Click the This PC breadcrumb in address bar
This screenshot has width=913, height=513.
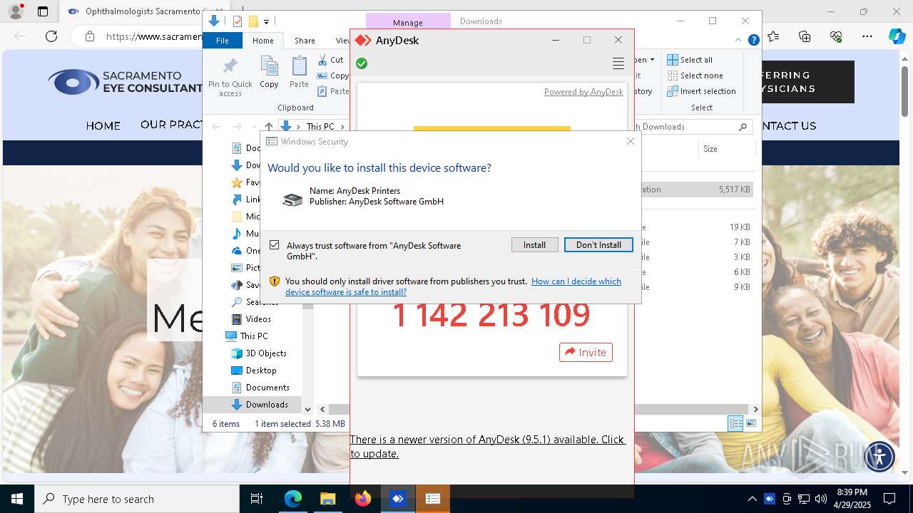(x=320, y=127)
